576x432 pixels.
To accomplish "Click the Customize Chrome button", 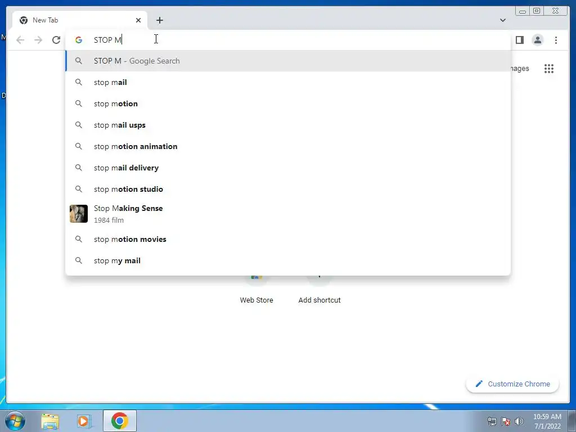I will pyautogui.click(x=512, y=384).
